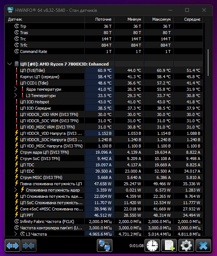The width and height of the screenshot is (217, 256).
Task: Maximize the HWiNFO sensor window
Action: (x=187, y=10)
